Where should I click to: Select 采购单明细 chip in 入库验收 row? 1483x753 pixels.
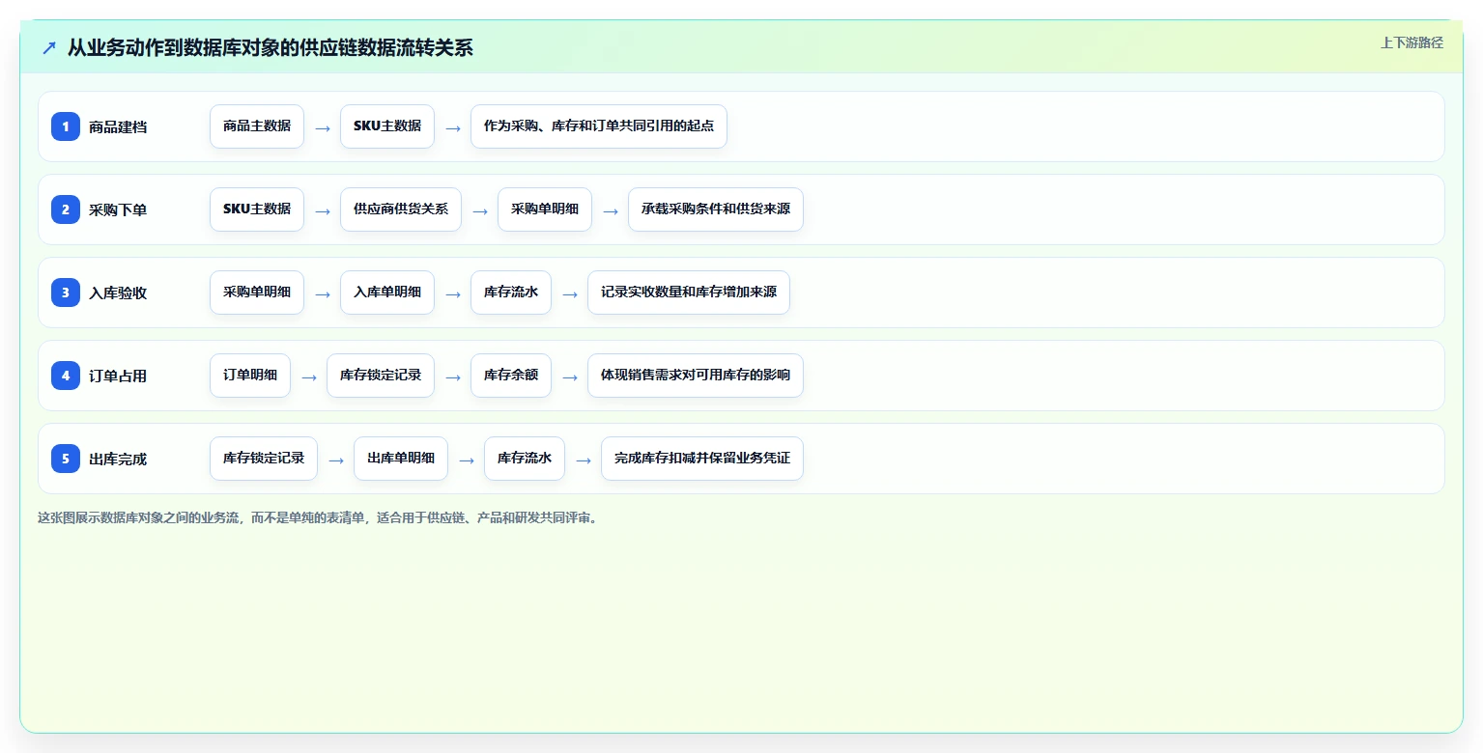pos(257,293)
